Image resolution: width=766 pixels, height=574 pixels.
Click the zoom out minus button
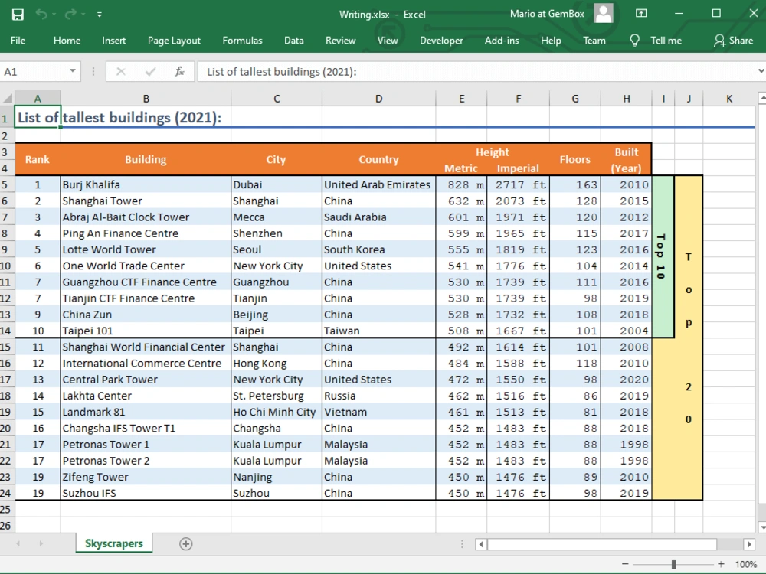(625, 564)
